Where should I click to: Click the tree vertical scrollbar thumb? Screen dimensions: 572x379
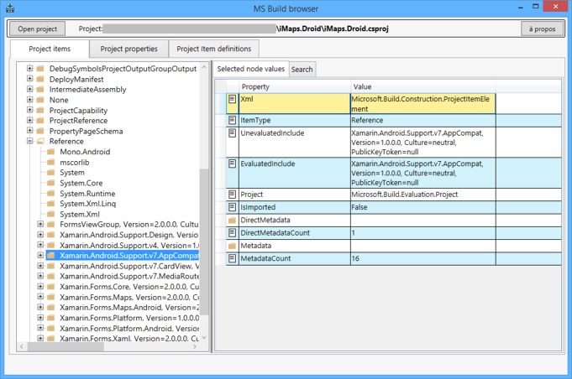204,241
